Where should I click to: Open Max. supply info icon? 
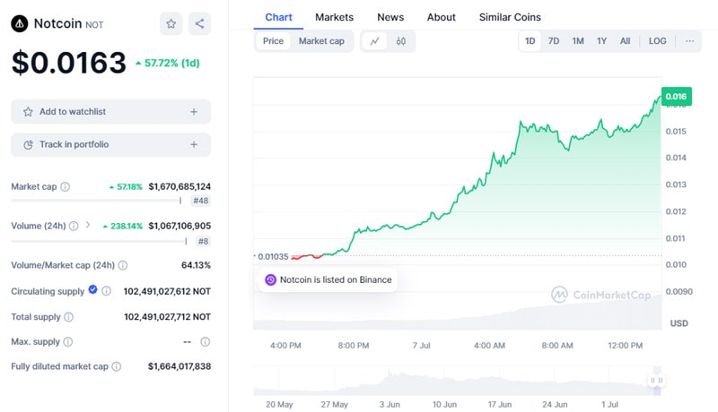click(68, 341)
